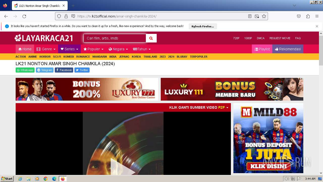Show site info via the padlock icon
This screenshot has height=182, width=323.
(x=66, y=16)
